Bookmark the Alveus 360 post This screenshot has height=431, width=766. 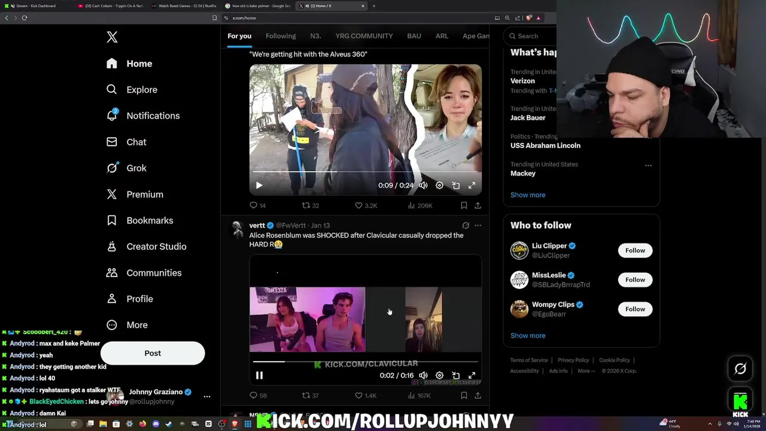pos(464,205)
